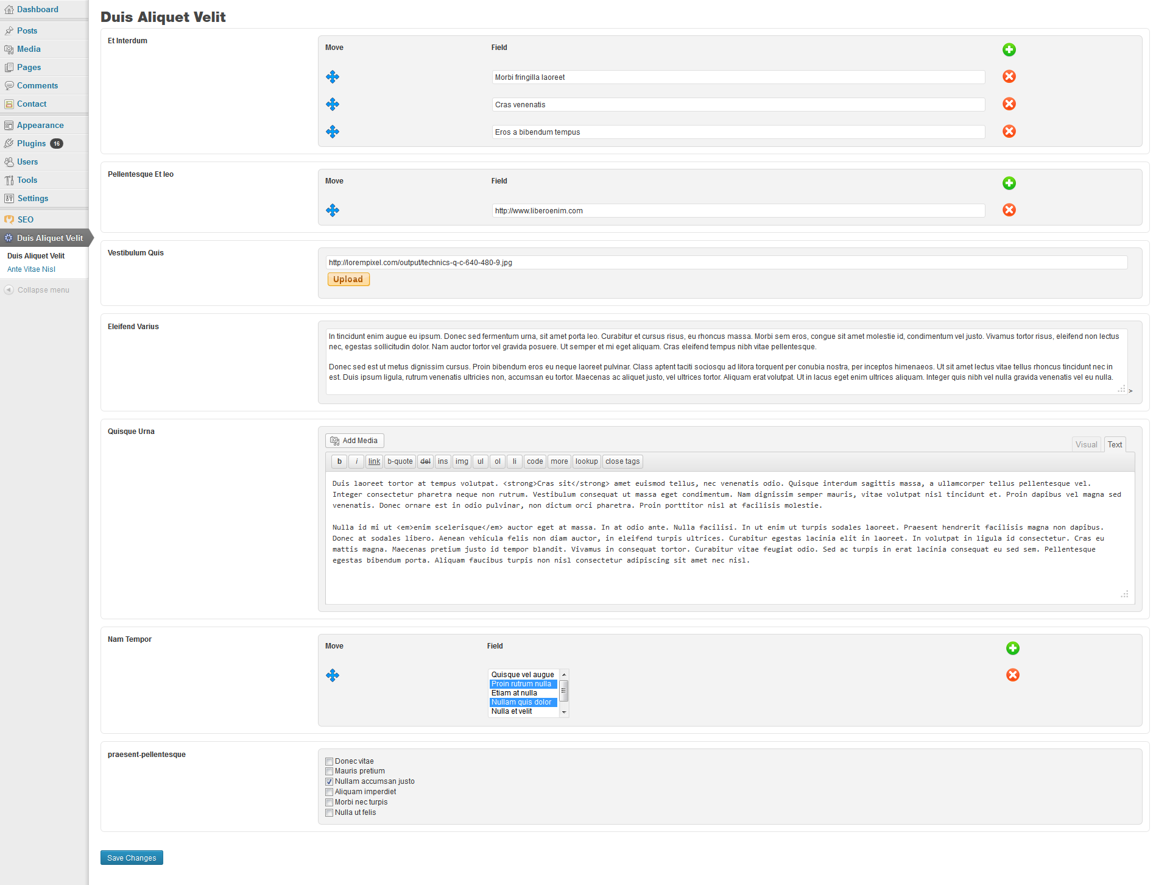This screenshot has width=1156, height=885.
Task: Remove the Nam Tempor select row
Action: click(x=1012, y=675)
